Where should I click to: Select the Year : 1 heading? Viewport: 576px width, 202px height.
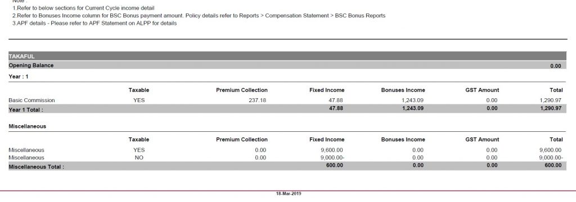pos(19,77)
